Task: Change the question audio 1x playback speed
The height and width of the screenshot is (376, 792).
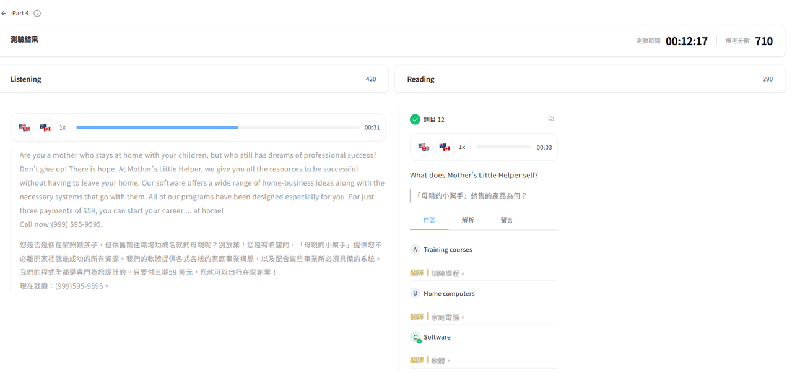Action: 462,147
